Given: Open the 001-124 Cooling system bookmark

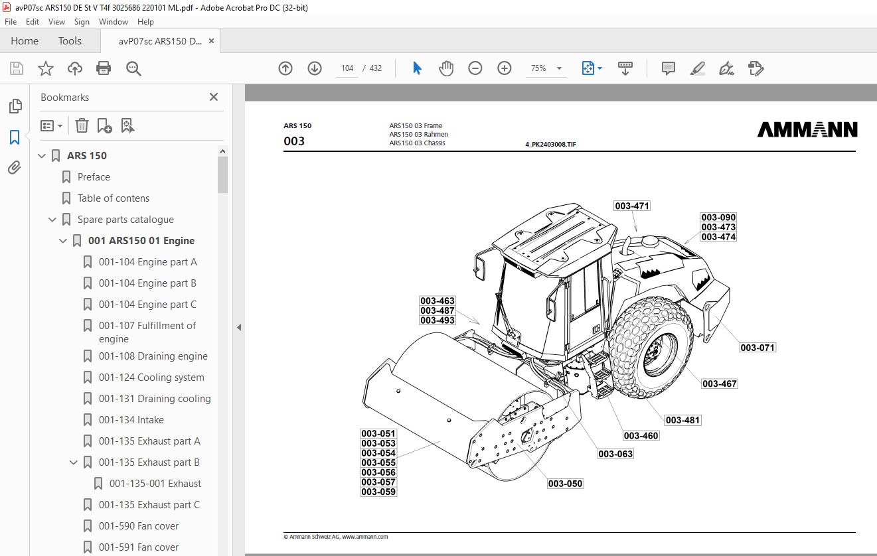Looking at the screenshot, I should 151,378.
